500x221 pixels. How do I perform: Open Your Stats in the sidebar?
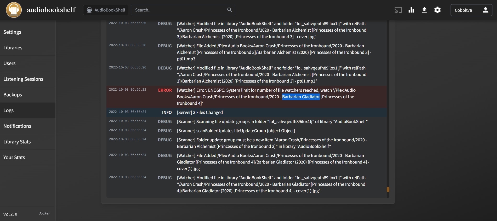28,158
